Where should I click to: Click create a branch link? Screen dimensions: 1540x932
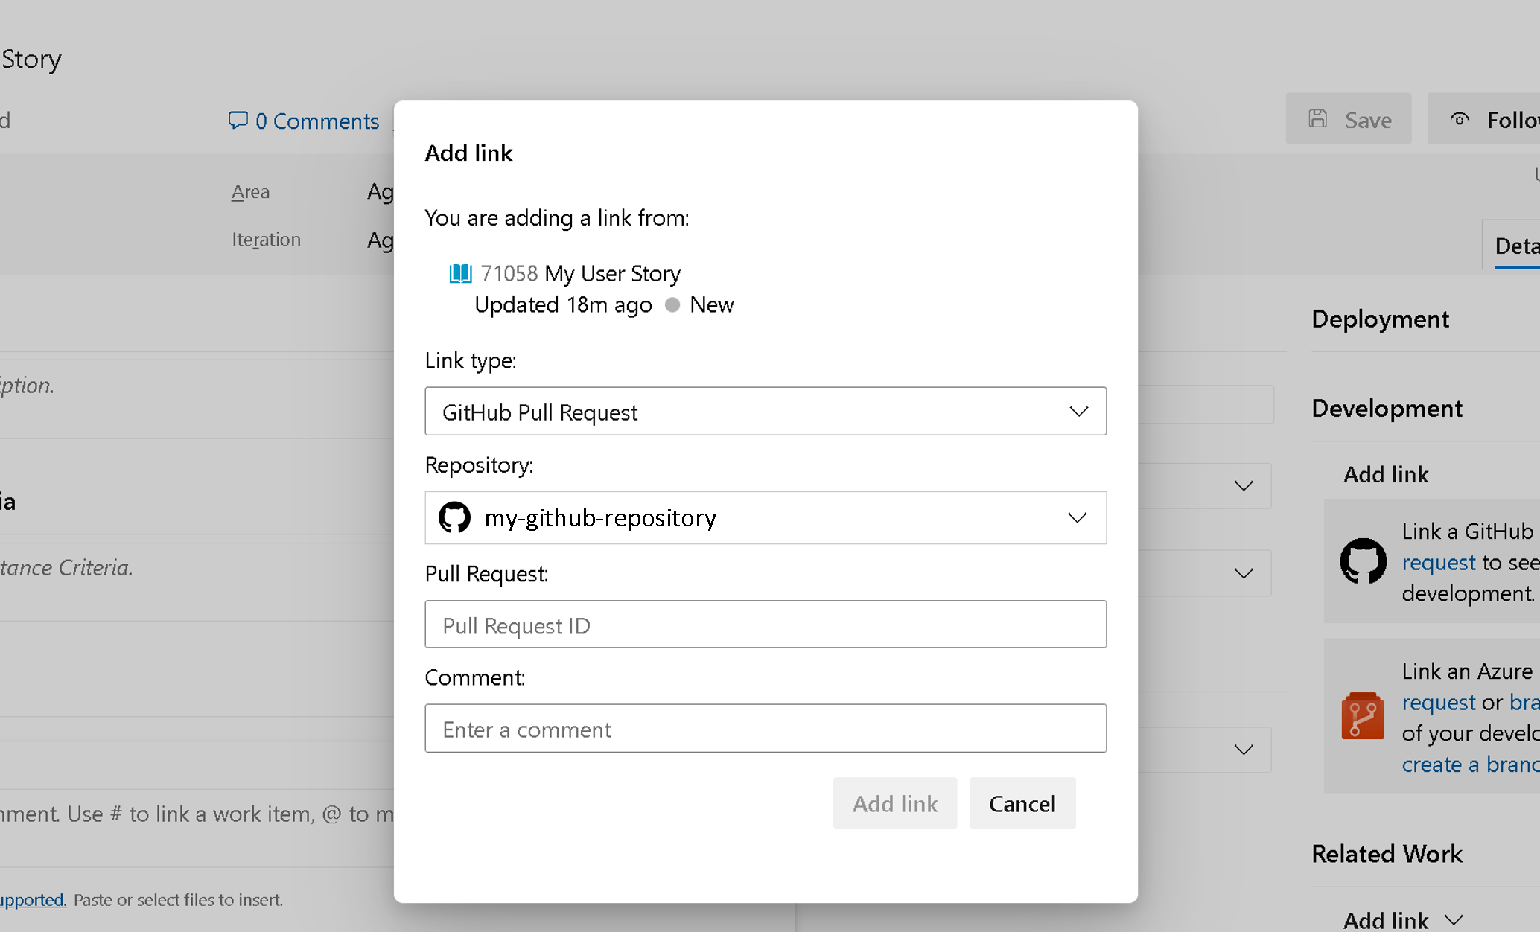pos(1469,765)
